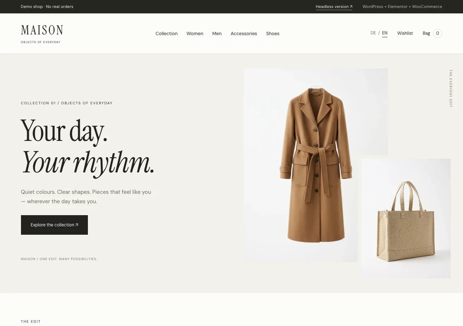The width and height of the screenshot is (463, 326).
Task: Click WordPress + Elementor + WooCommerce text
Action: (402, 7)
